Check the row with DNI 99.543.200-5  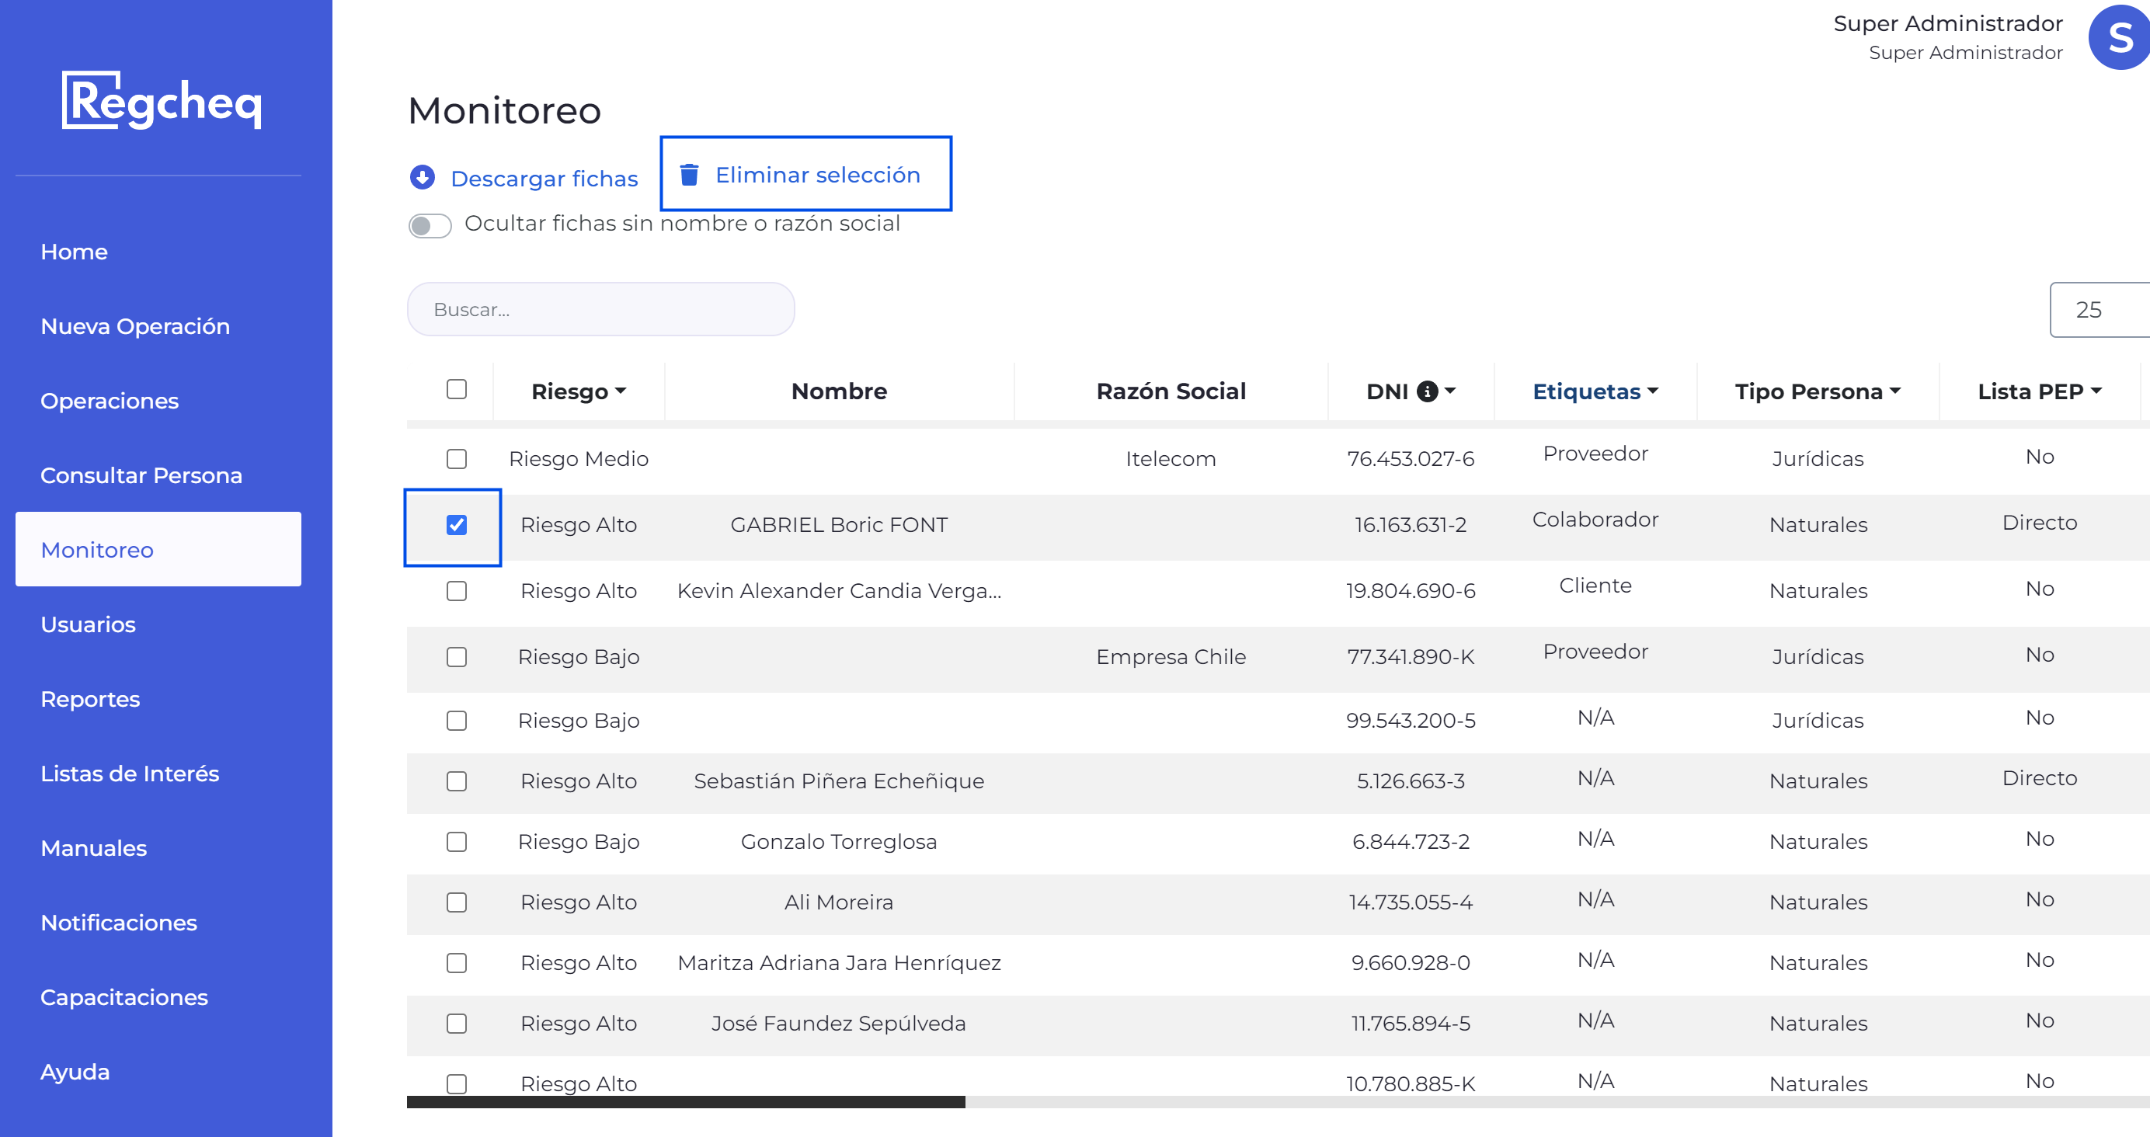pyautogui.click(x=457, y=720)
